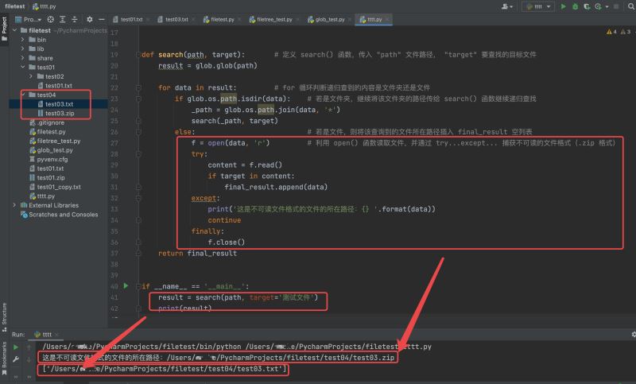Click the gutter run arrow beside __main__

pyautogui.click(x=126, y=285)
